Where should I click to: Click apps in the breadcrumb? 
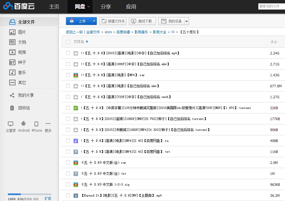click(x=108, y=32)
